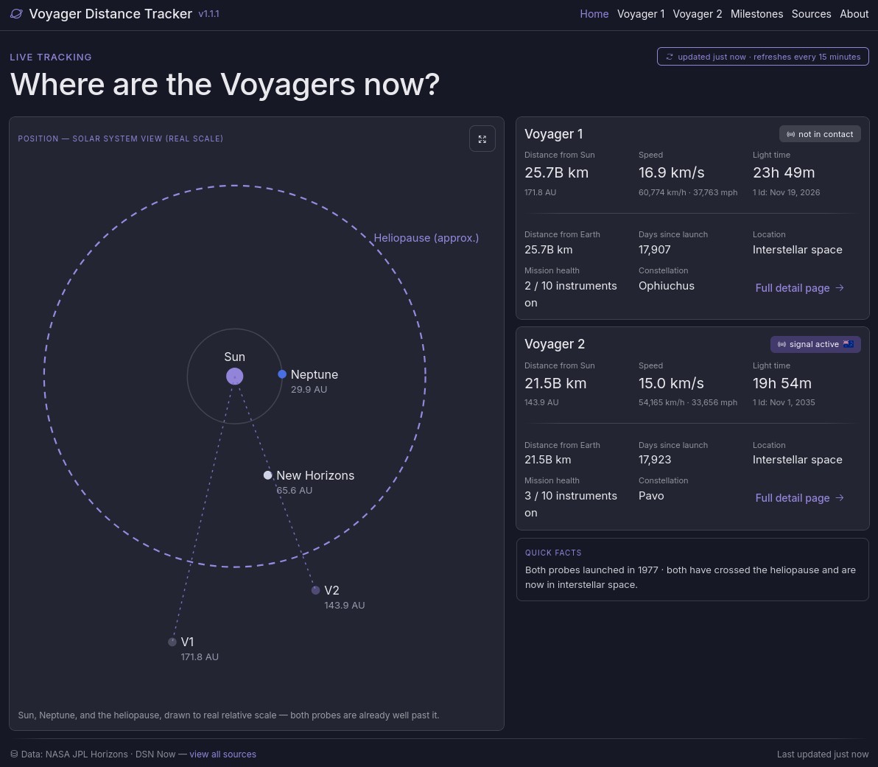Click the planet logo icon in header

click(16, 14)
